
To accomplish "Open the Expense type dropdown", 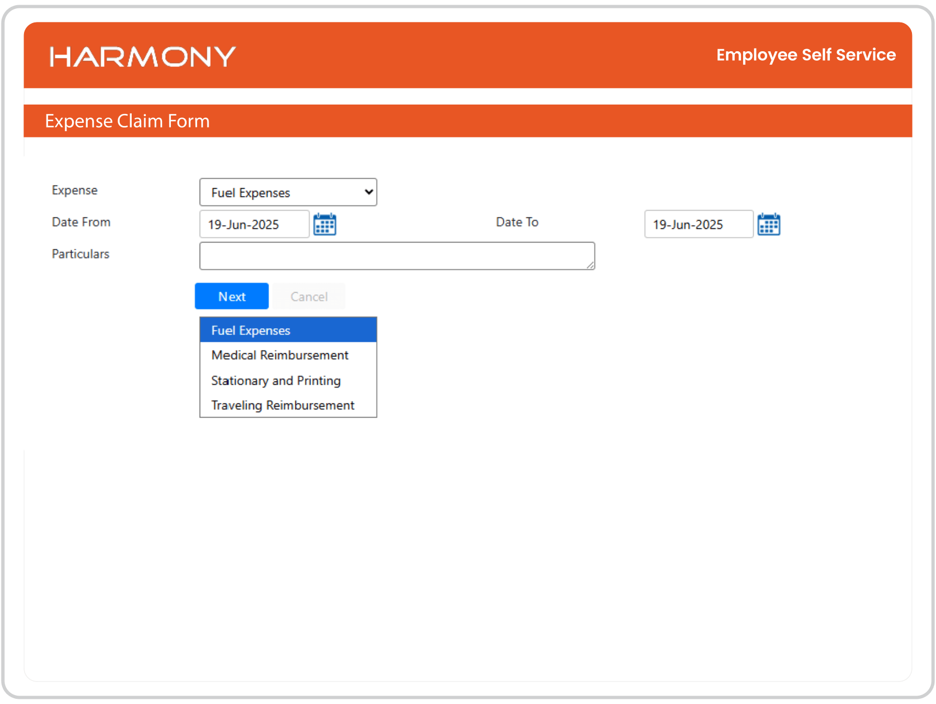I will (288, 192).
